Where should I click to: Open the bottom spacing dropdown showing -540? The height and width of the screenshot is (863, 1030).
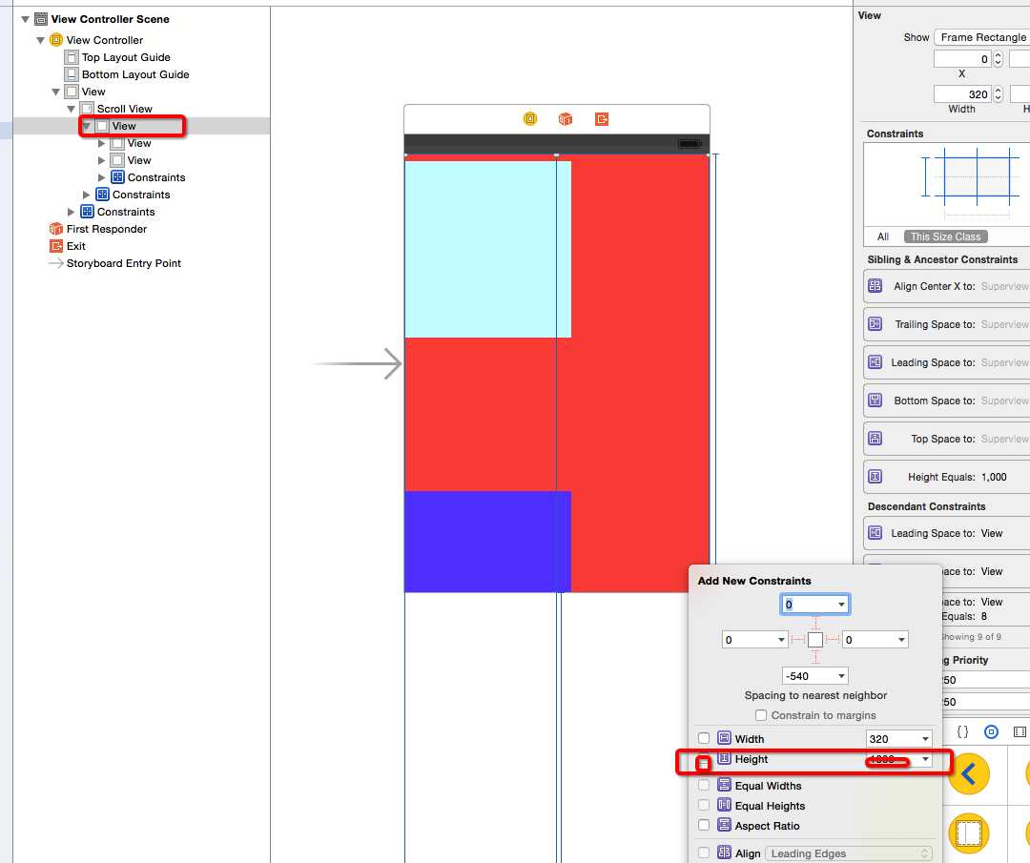click(841, 676)
